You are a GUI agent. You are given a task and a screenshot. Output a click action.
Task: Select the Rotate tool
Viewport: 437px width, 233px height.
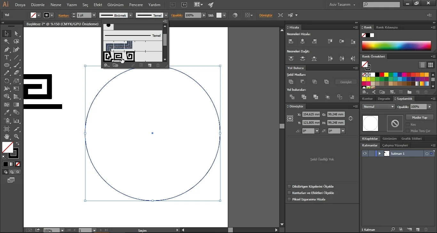point(6,81)
